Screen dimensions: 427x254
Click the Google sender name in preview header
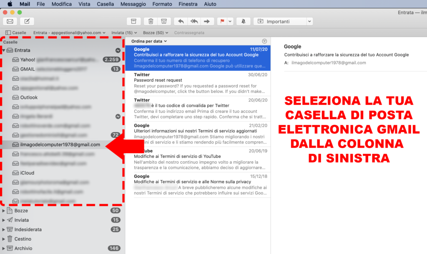point(292,47)
